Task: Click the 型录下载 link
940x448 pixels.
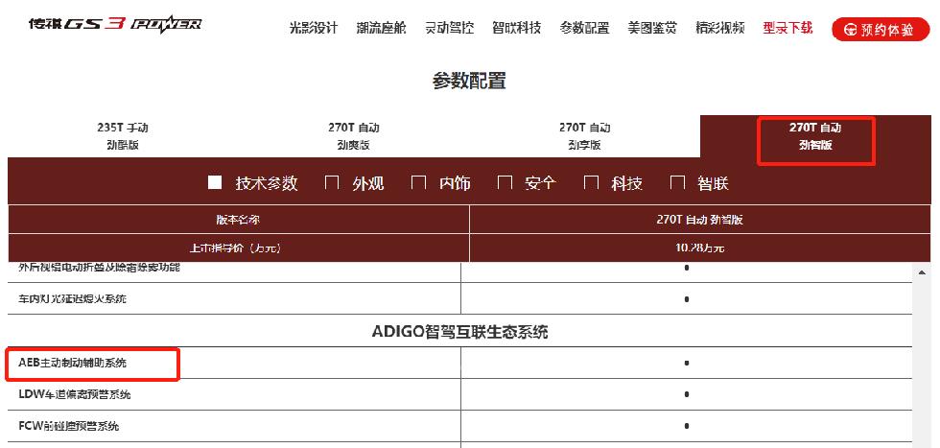Action: [787, 28]
